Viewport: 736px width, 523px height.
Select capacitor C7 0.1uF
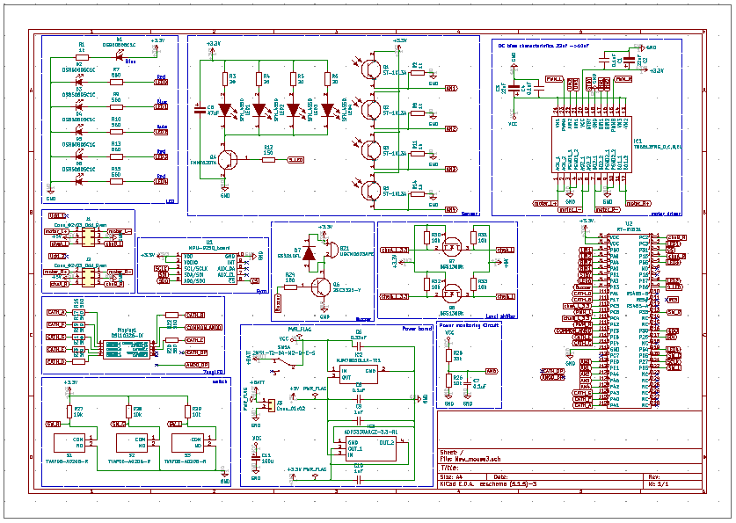tap(468, 385)
